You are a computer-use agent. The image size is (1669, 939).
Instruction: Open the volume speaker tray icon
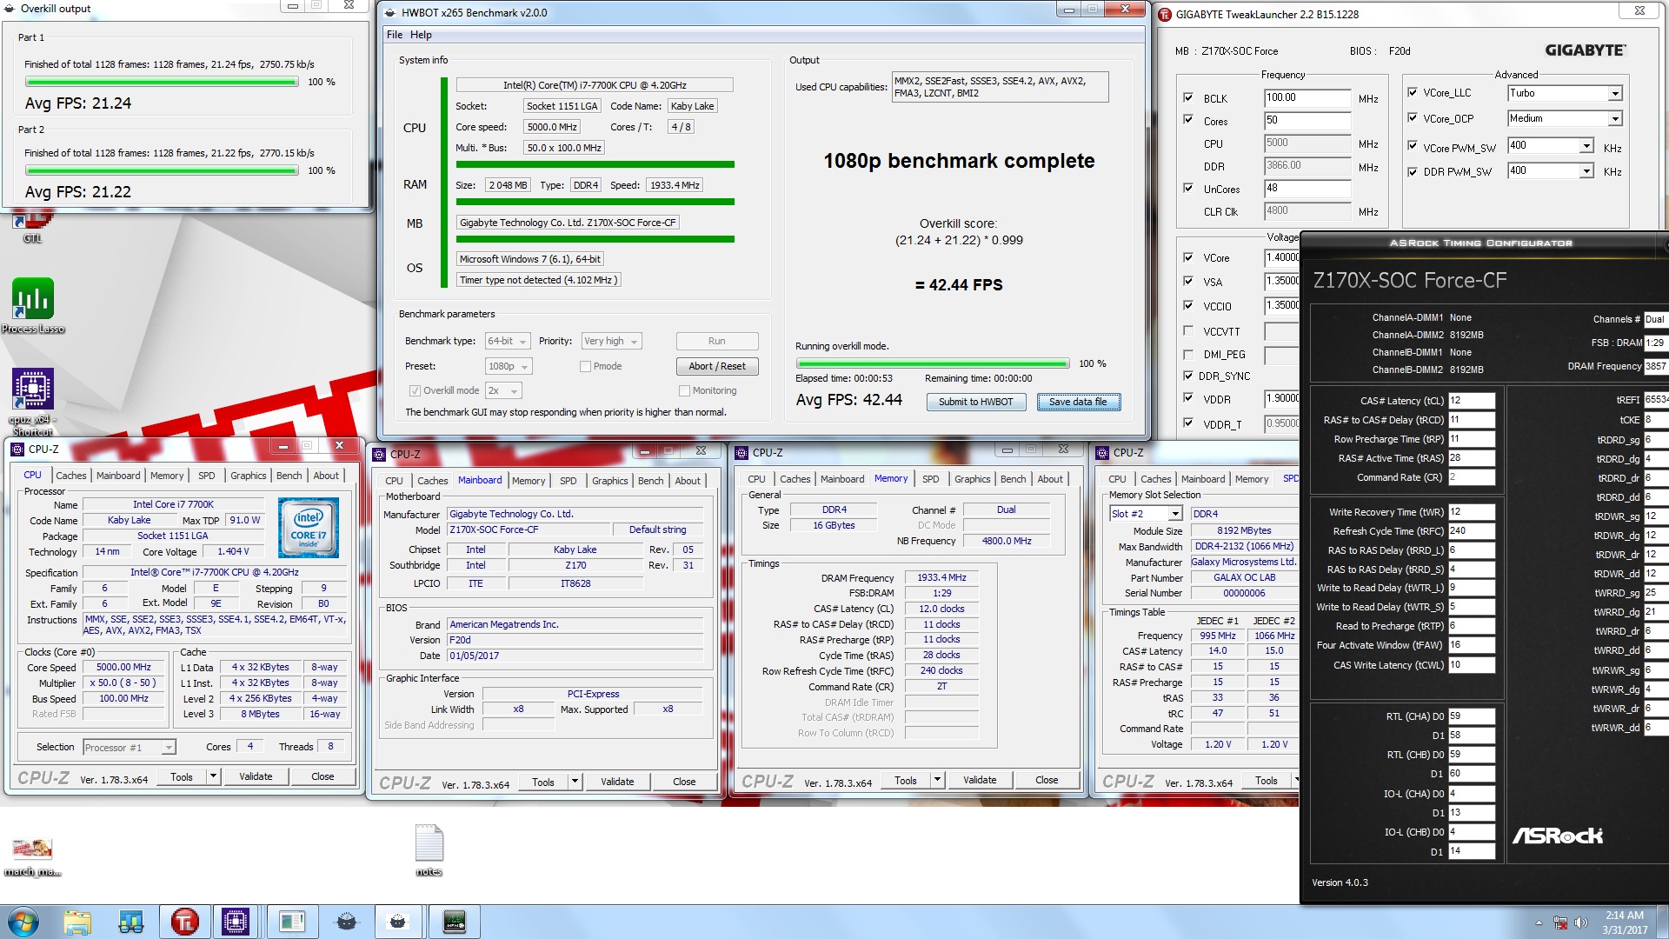coord(1581,922)
